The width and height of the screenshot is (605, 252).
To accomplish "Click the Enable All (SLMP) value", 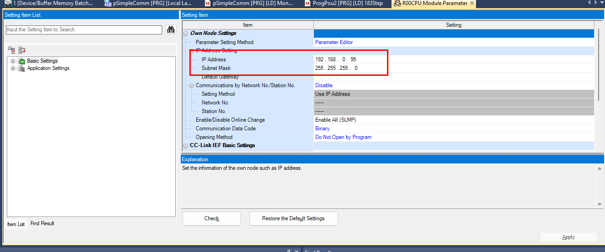I will pyautogui.click(x=336, y=120).
